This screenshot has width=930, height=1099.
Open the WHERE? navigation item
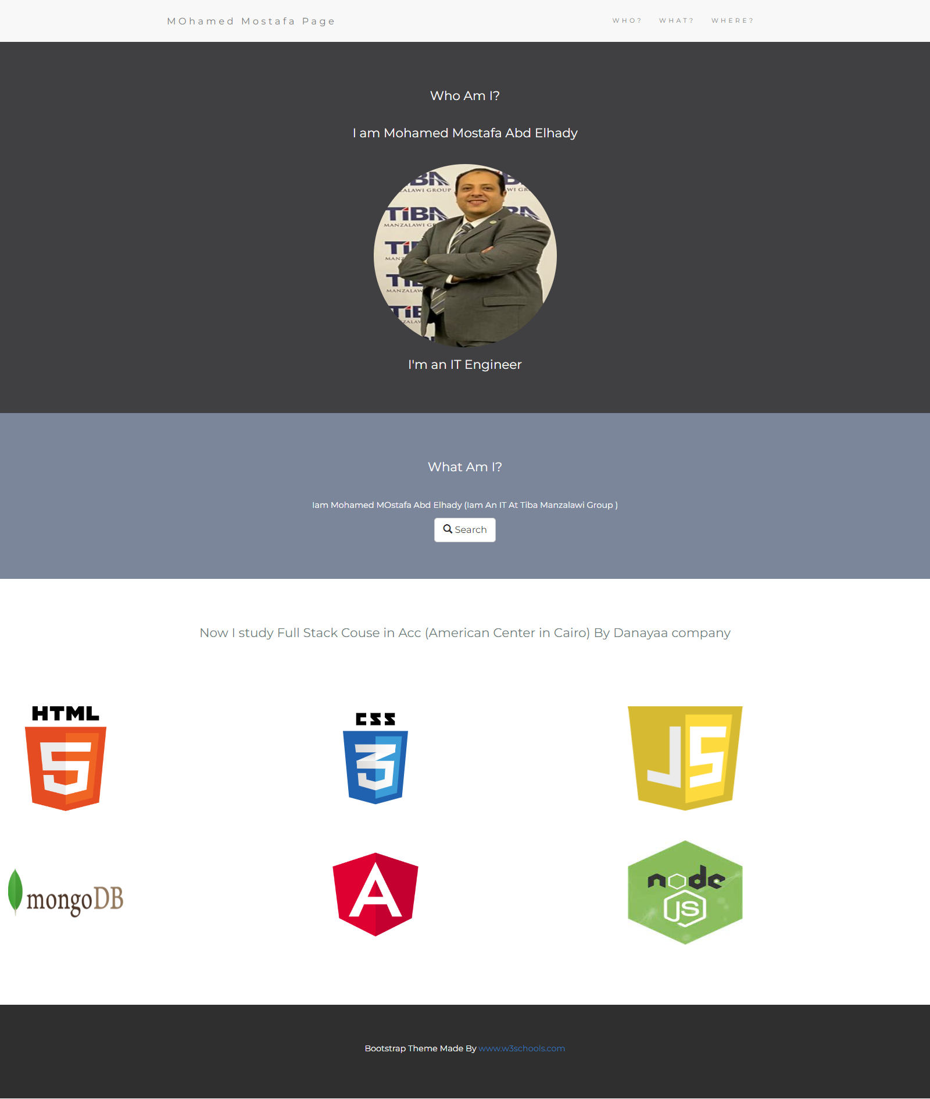(732, 21)
